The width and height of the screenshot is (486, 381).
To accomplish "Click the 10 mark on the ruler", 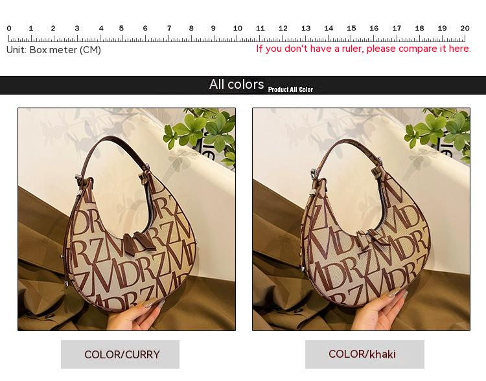I will point(237,29).
